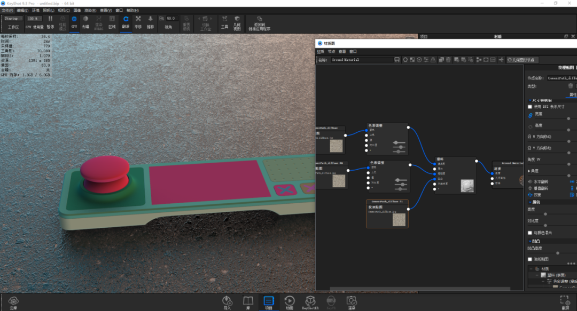Image resolution: width=577 pixels, height=311 pixels.
Task: Open the 窗口 menu in main menu bar
Action: tap(119, 10)
